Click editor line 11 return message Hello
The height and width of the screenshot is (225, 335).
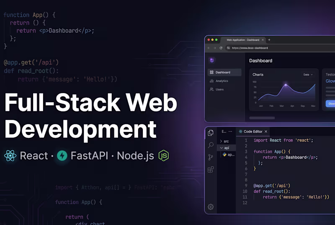point(296,197)
